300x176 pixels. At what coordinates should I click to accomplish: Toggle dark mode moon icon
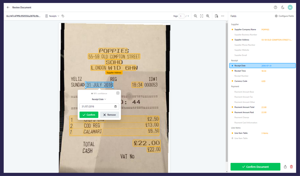pos(283,7)
